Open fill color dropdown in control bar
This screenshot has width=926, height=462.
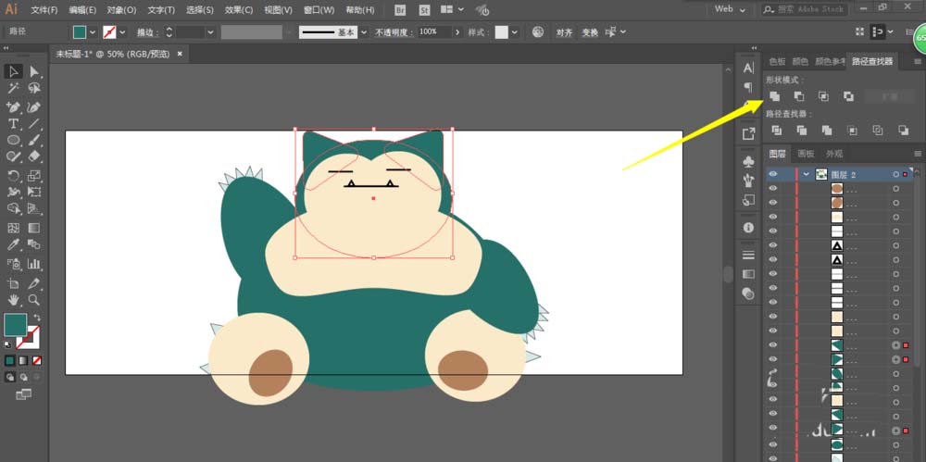pyautogui.click(x=92, y=31)
